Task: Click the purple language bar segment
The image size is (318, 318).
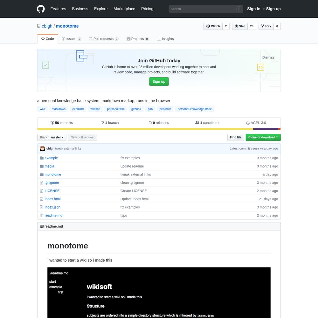Action: click(x=266, y=129)
